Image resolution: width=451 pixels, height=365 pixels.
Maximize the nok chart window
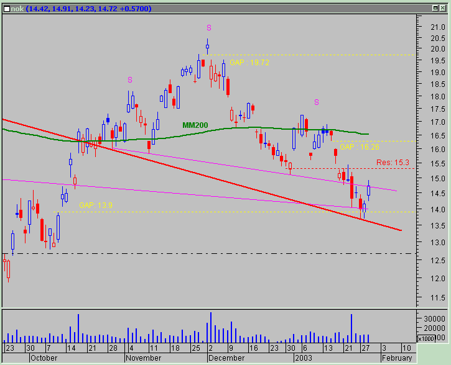pyautogui.click(x=435, y=8)
